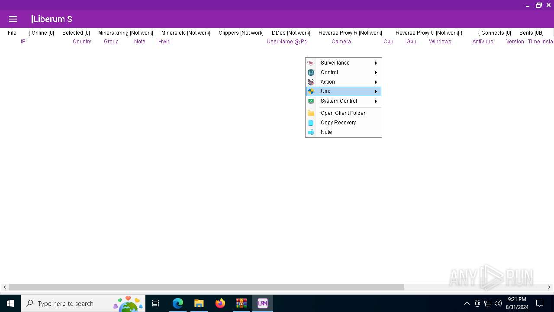Sort by the Note column header

(140, 42)
